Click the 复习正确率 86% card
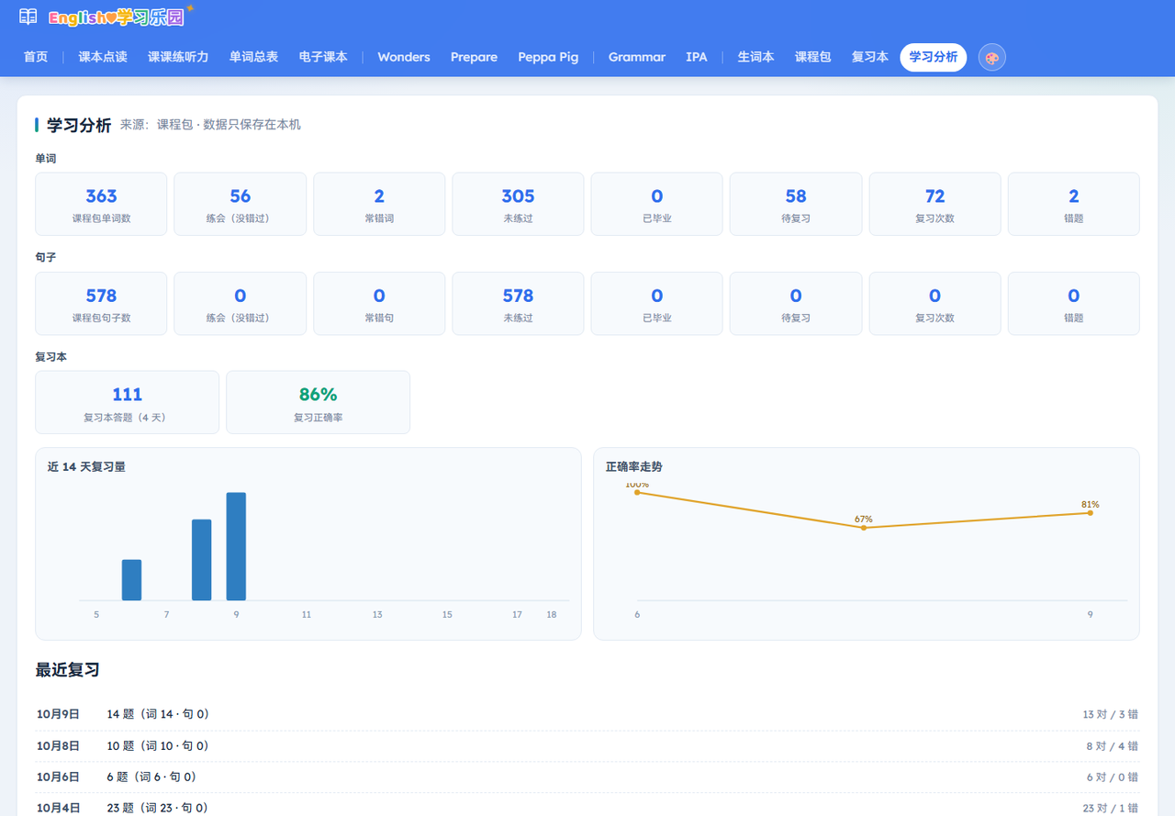Screen dimensions: 1175x816 (318, 402)
